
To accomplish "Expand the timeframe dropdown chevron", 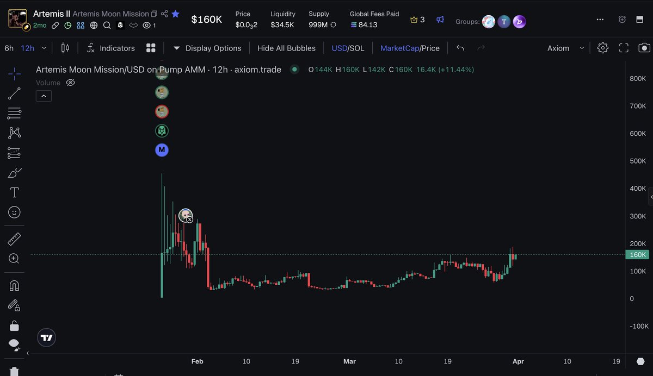I will [x=44, y=48].
